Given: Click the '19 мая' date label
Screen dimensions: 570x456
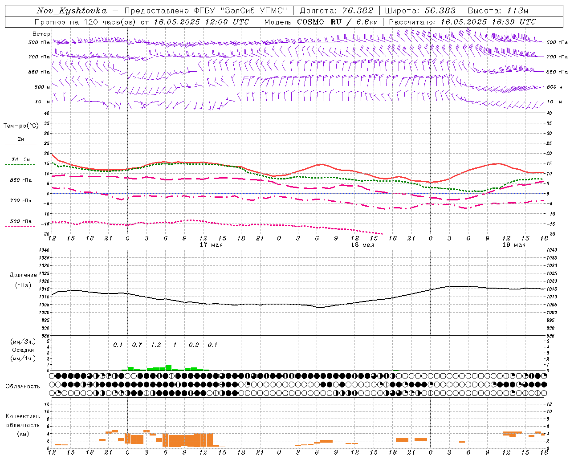Looking at the screenshot, I should point(514,245).
